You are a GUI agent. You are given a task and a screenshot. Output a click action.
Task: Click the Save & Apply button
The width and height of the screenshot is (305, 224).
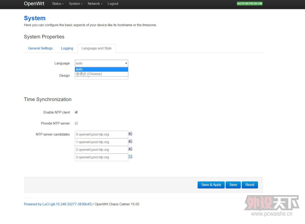tap(211, 185)
